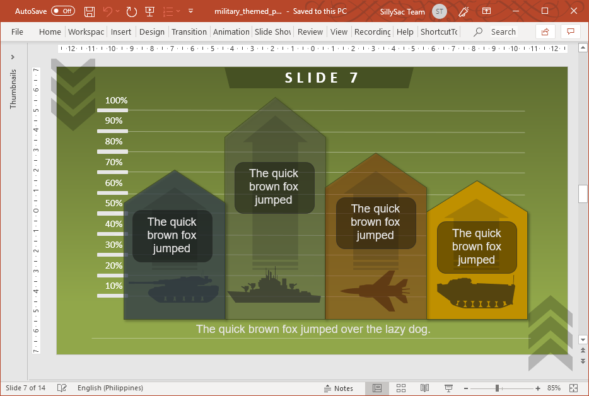Click the Redo/Repeat icon
Image resolution: width=589 pixels, height=396 pixels.
[x=131, y=11]
